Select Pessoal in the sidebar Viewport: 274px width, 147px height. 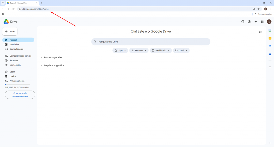pyautogui.click(x=18, y=40)
